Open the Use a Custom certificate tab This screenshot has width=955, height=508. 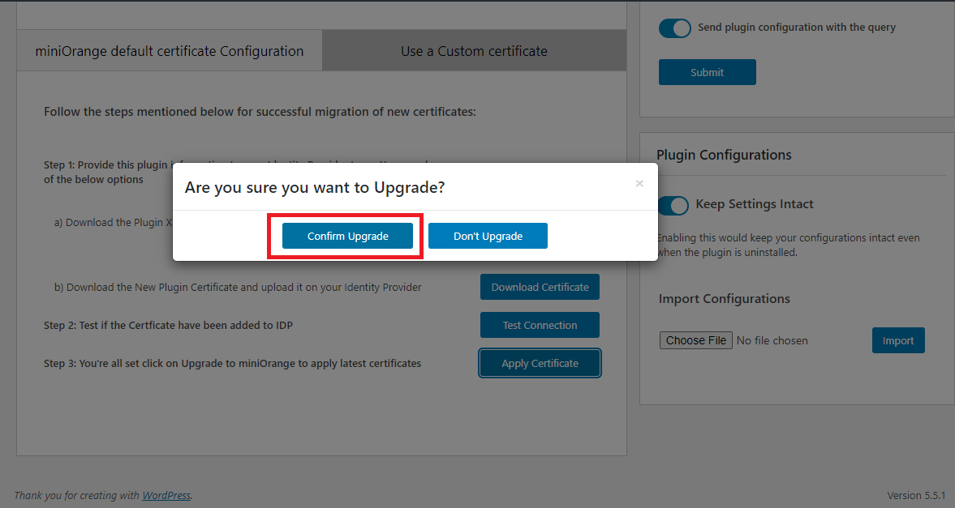474,51
